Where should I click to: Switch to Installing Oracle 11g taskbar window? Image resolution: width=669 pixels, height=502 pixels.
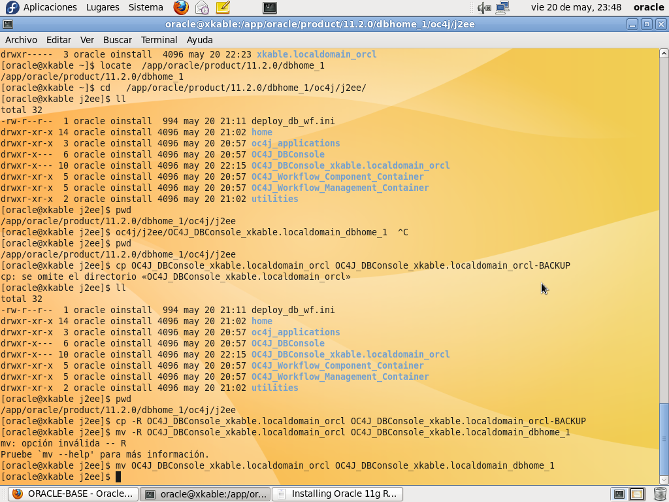pos(337,494)
